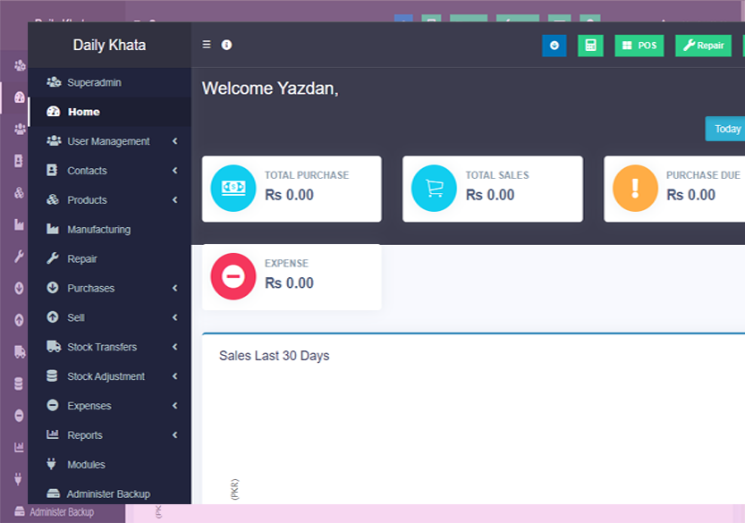The width and height of the screenshot is (745, 523).
Task: Click the Purchase Due exclamation icon
Action: point(635,189)
